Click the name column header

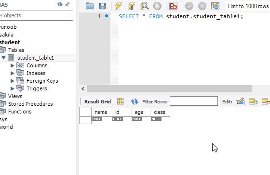click(x=102, y=112)
